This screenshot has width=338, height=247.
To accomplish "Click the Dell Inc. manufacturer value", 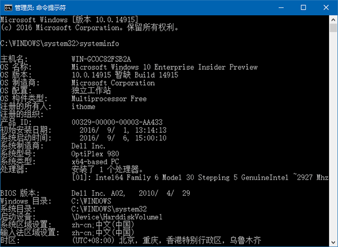I will [x=88, y=146].
